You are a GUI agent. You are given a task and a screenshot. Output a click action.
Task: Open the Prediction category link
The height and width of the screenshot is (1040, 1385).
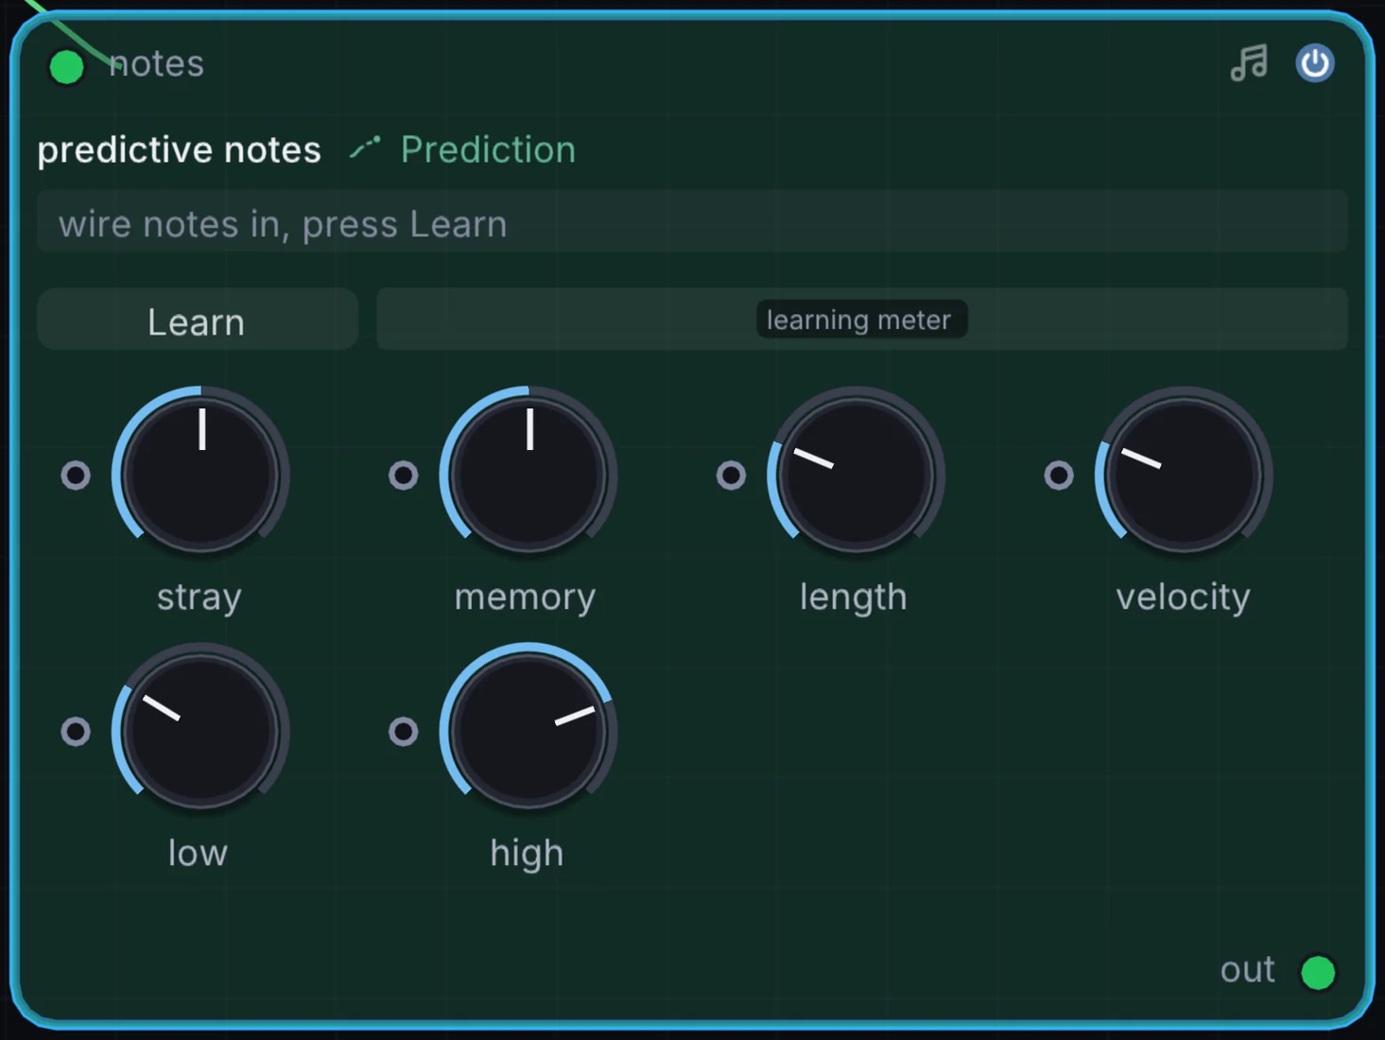tap(488, 149)
